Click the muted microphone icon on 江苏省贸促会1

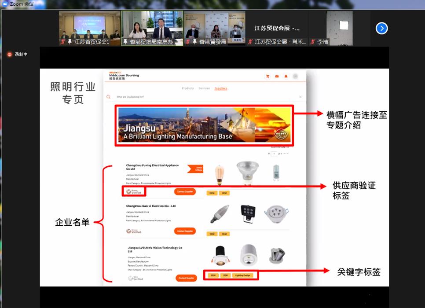[x=63, y=42]
